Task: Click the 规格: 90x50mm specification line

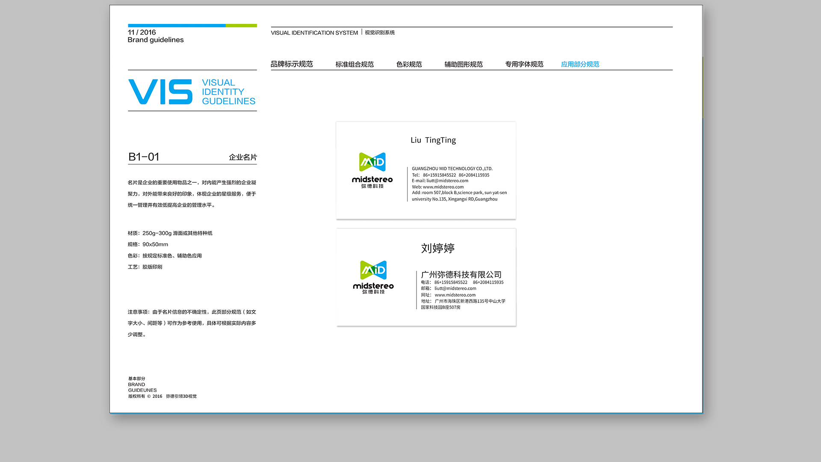Action: [148, 244]
